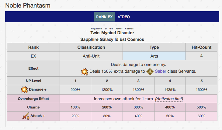Click the EX rank value cell
Screen dimensions: 222x130
tap(33, 56)
